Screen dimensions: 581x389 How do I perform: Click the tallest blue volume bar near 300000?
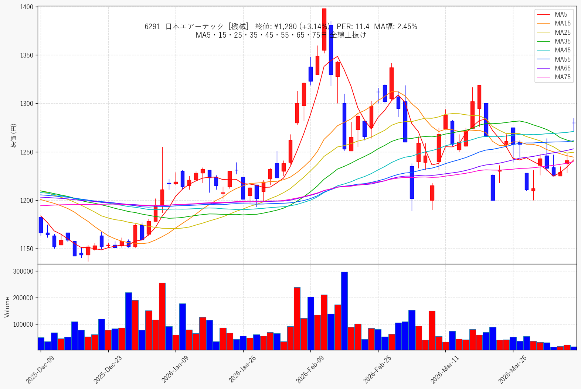[x=344, y=311]
